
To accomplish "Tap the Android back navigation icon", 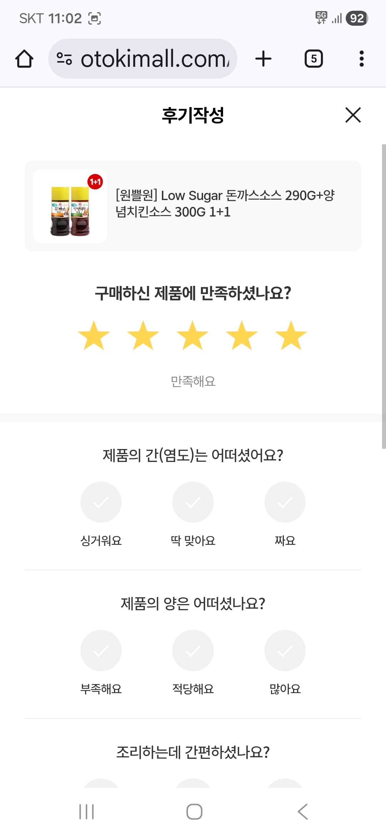I will click(x=302, y=812).
